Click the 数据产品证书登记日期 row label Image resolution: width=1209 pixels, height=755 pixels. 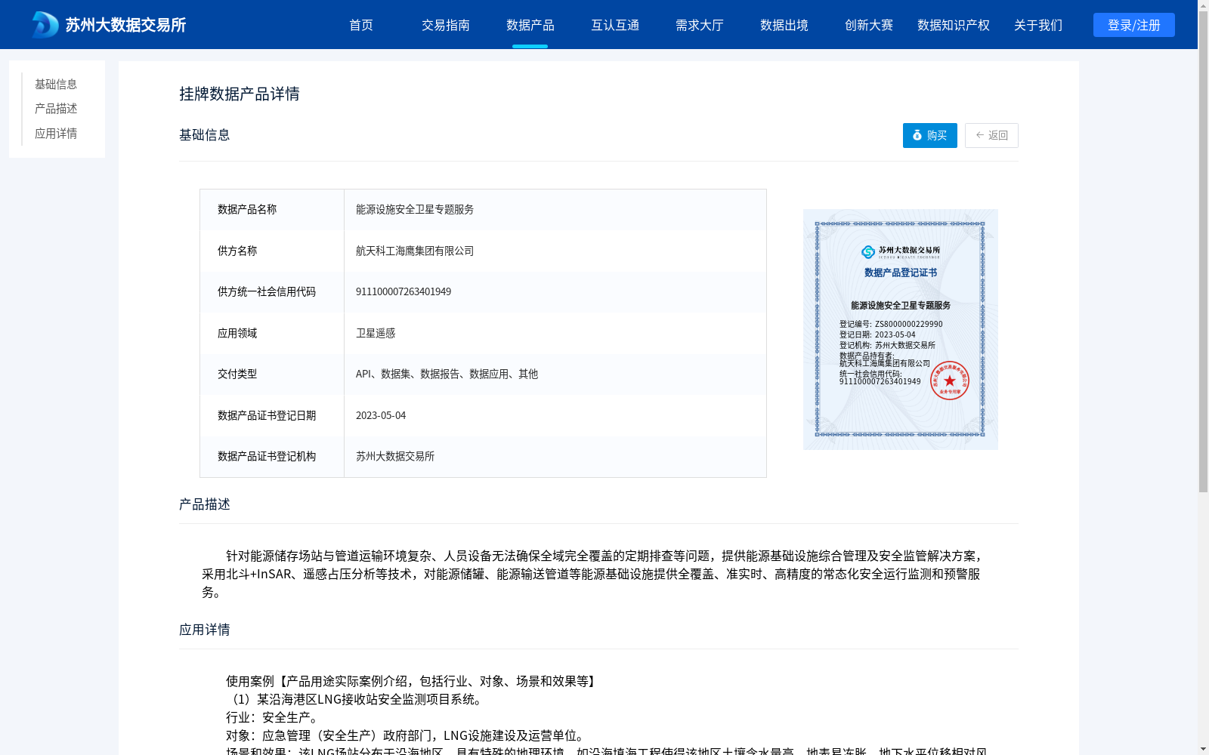267,415
